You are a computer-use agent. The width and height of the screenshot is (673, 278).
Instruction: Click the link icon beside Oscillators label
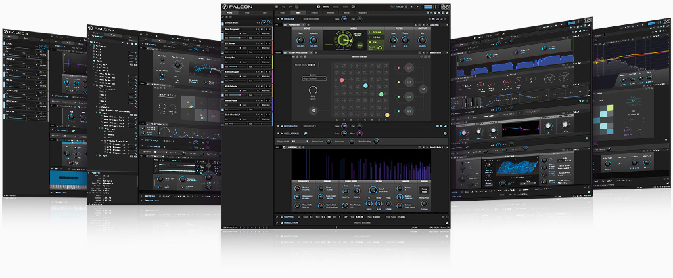pos(305,134)
